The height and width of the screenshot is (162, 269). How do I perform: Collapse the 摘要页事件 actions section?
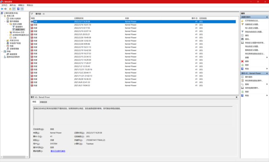(x=267, y=17)
